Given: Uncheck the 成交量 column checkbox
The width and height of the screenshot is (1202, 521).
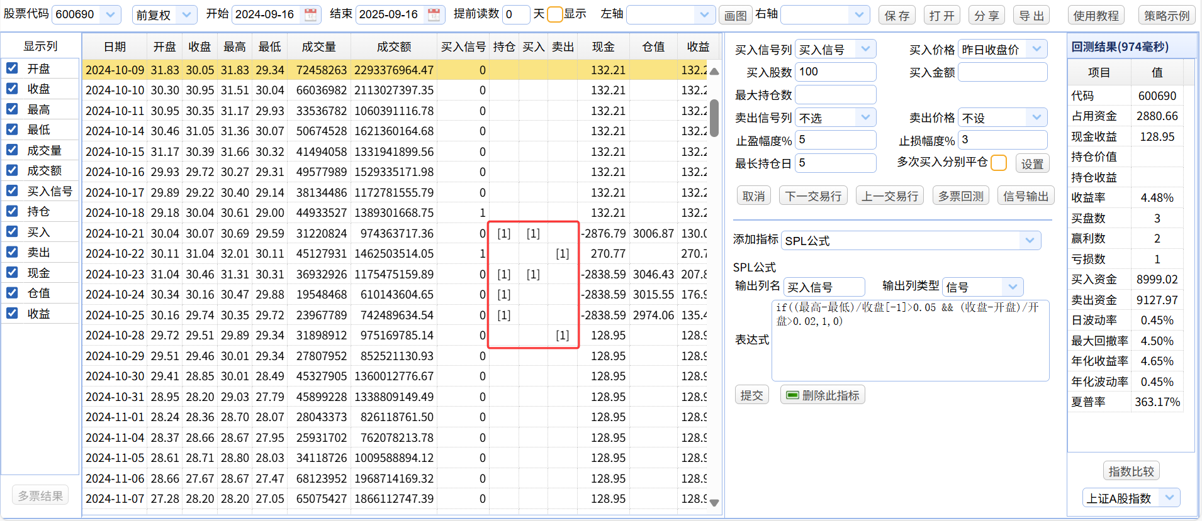Looking at the screenshot, I should tap(12, 150).
